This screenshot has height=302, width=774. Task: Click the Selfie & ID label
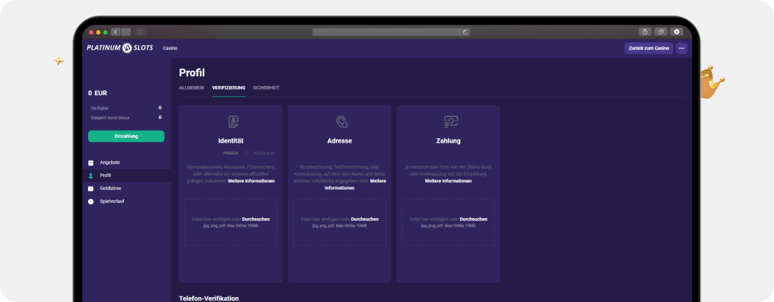point(263,153)
